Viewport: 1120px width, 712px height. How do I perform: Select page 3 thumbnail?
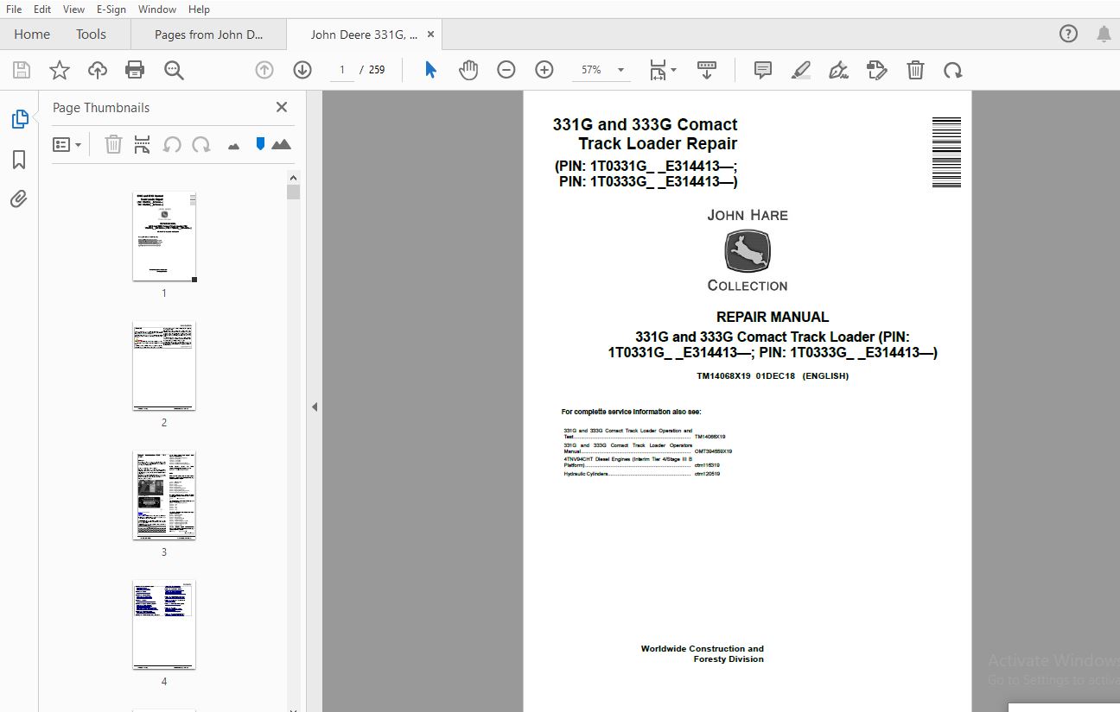[164, 495]
